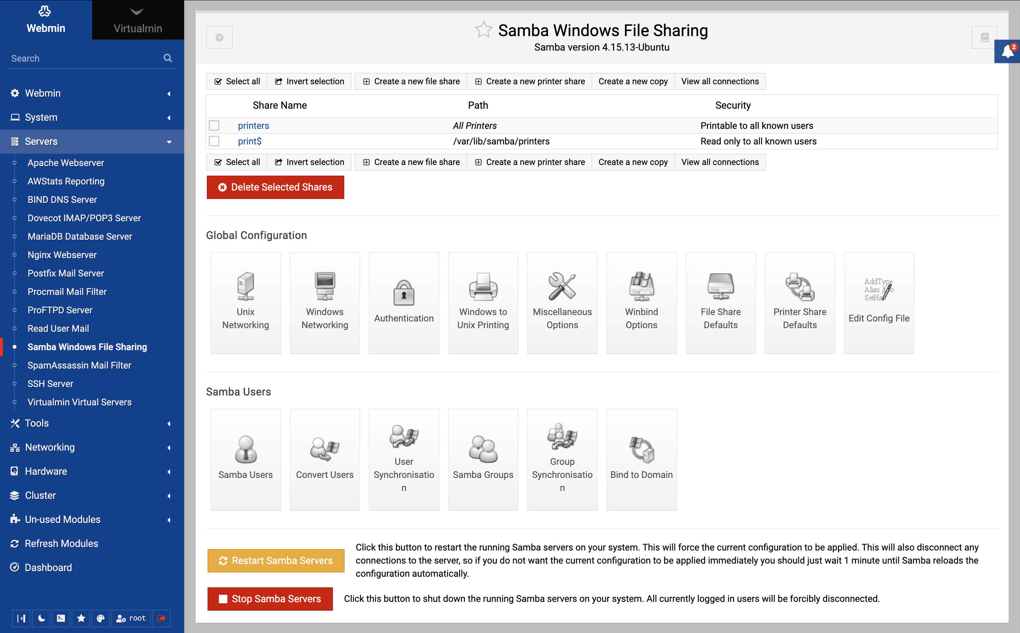This screenshot has height=633, width=1020.
Task: Open Samba Groups icon
Action: 483,459
